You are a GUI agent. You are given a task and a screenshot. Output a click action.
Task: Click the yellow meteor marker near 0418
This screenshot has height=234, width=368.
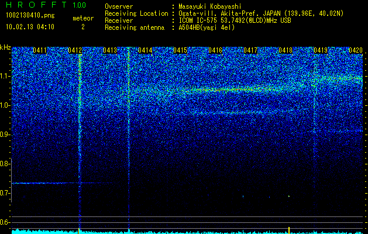(x=289, y=230)
